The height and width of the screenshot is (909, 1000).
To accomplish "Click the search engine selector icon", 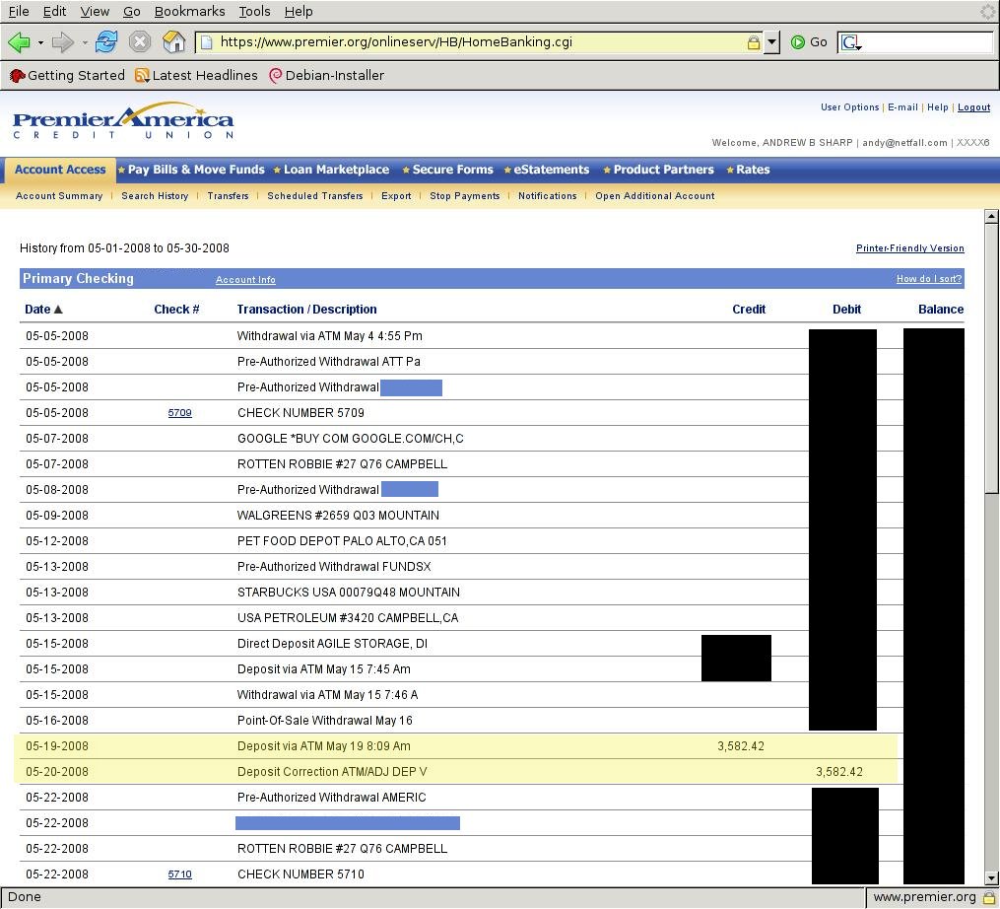I will click(850, 42).
